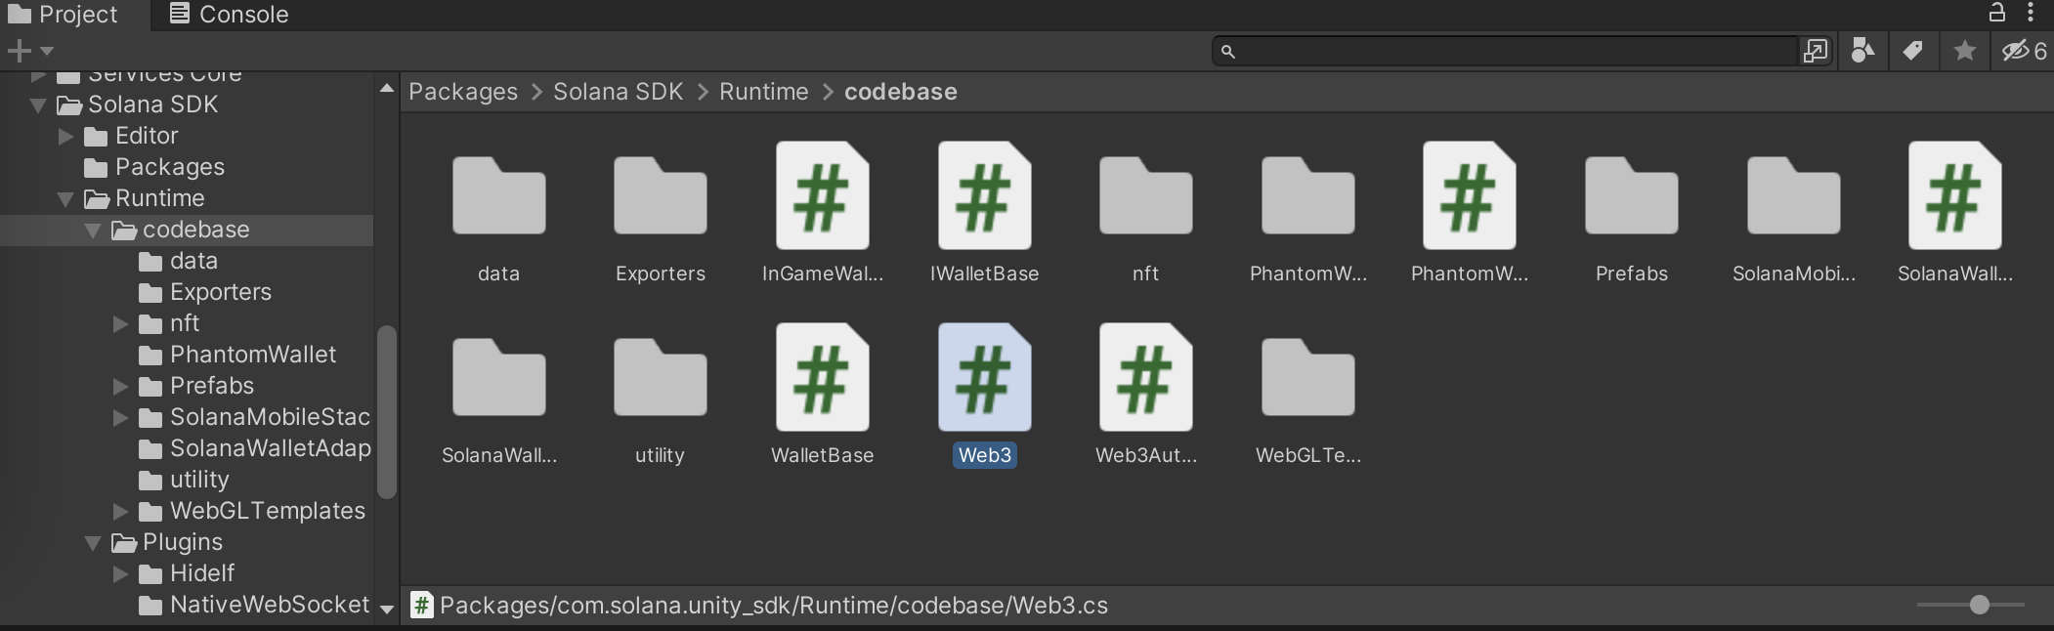The image size is (2054, 631).
Task: Open the Favorites star icon
Action: tap(1964, 51)
